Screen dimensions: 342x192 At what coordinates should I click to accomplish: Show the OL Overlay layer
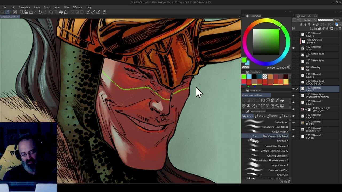294,68
